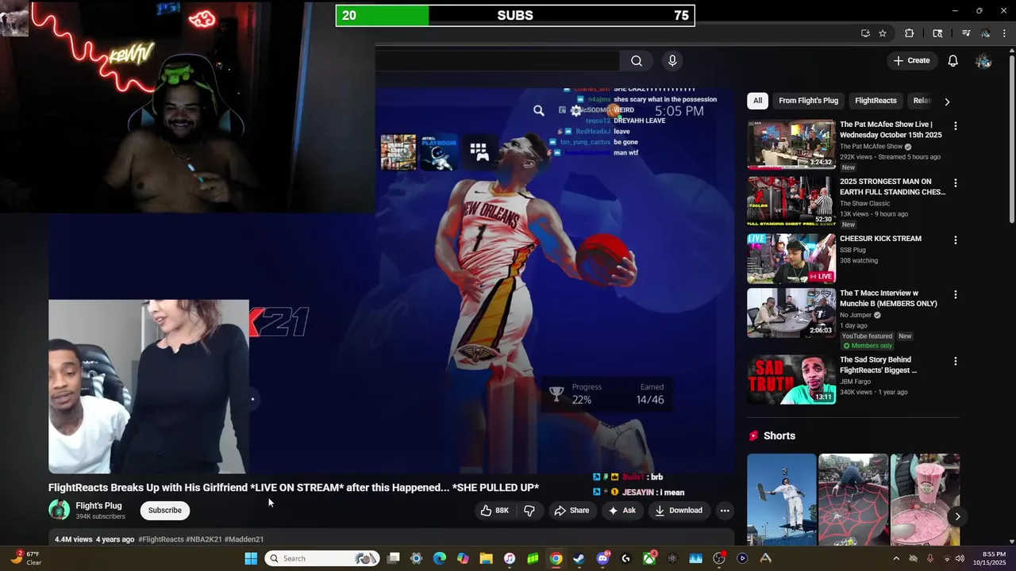1016x571 pixels.
Task: Open Xbox app from taskbar
Action: [x=649, y=558]
